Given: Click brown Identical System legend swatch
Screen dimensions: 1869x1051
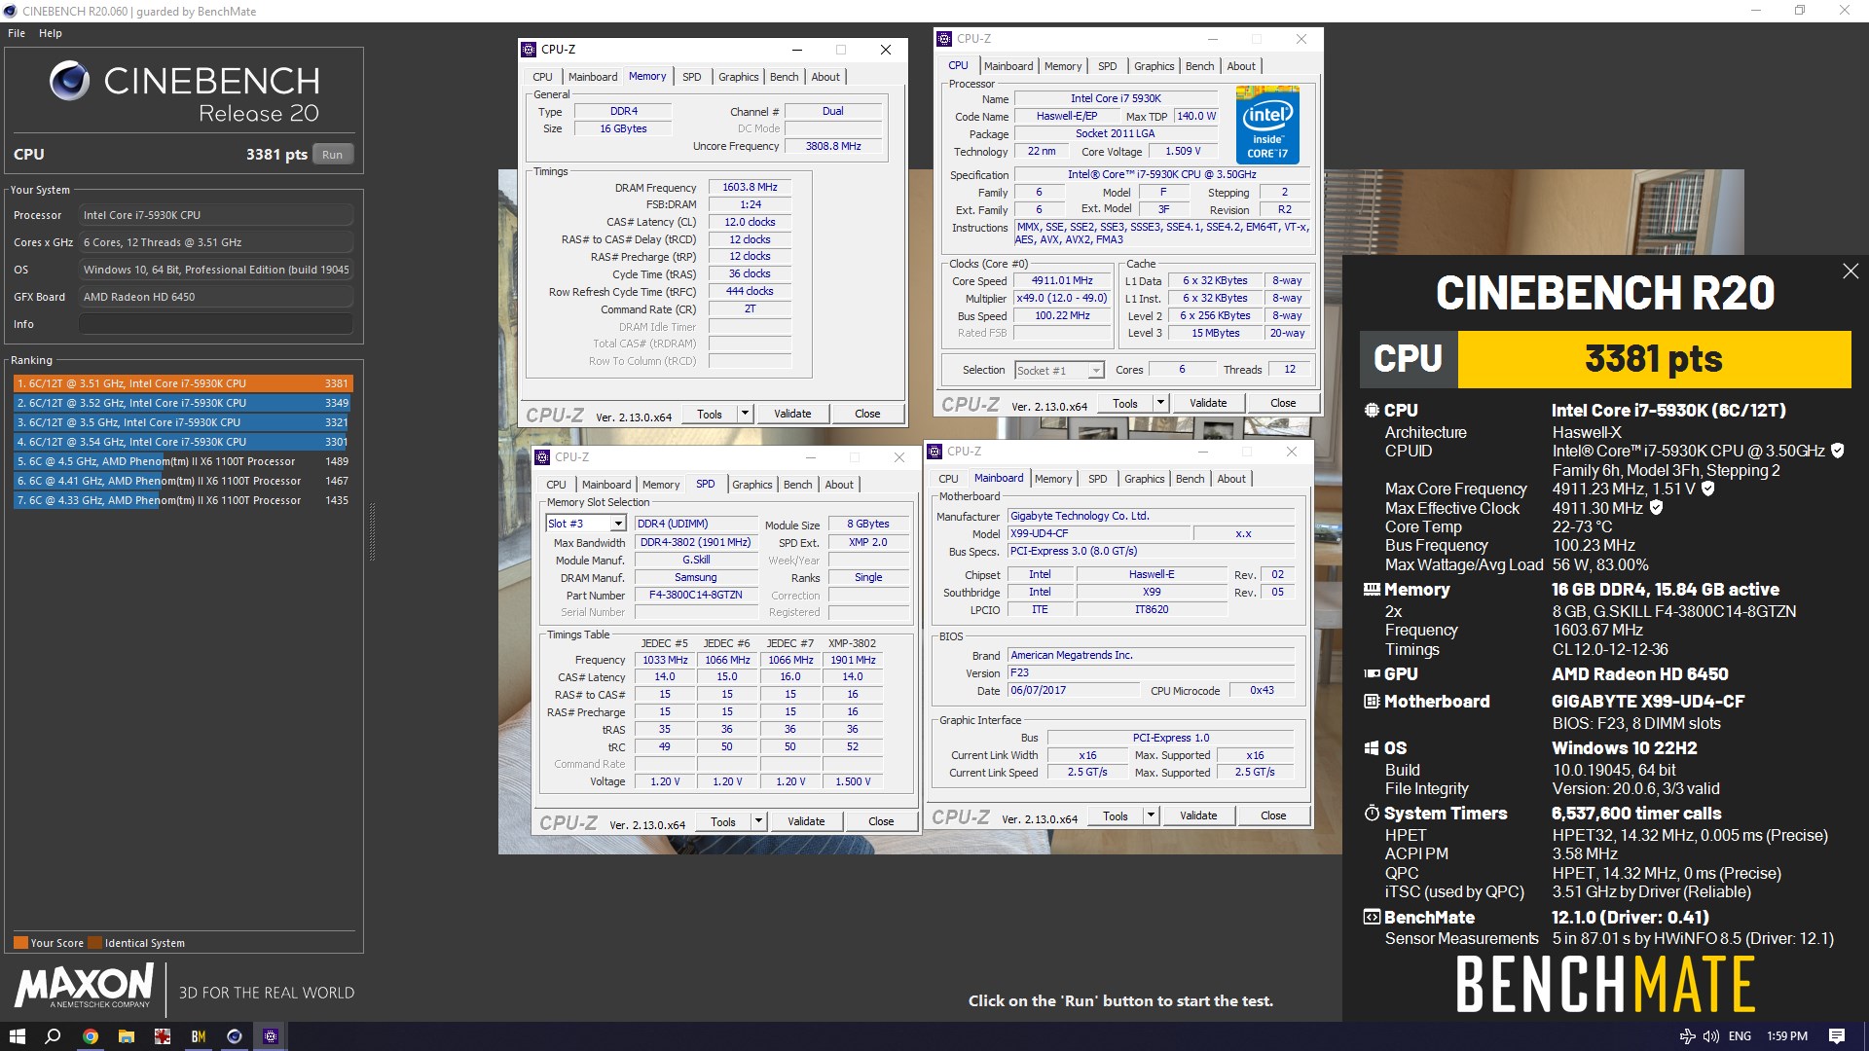Looking at the screenshot, I should [x=94, y=942].
